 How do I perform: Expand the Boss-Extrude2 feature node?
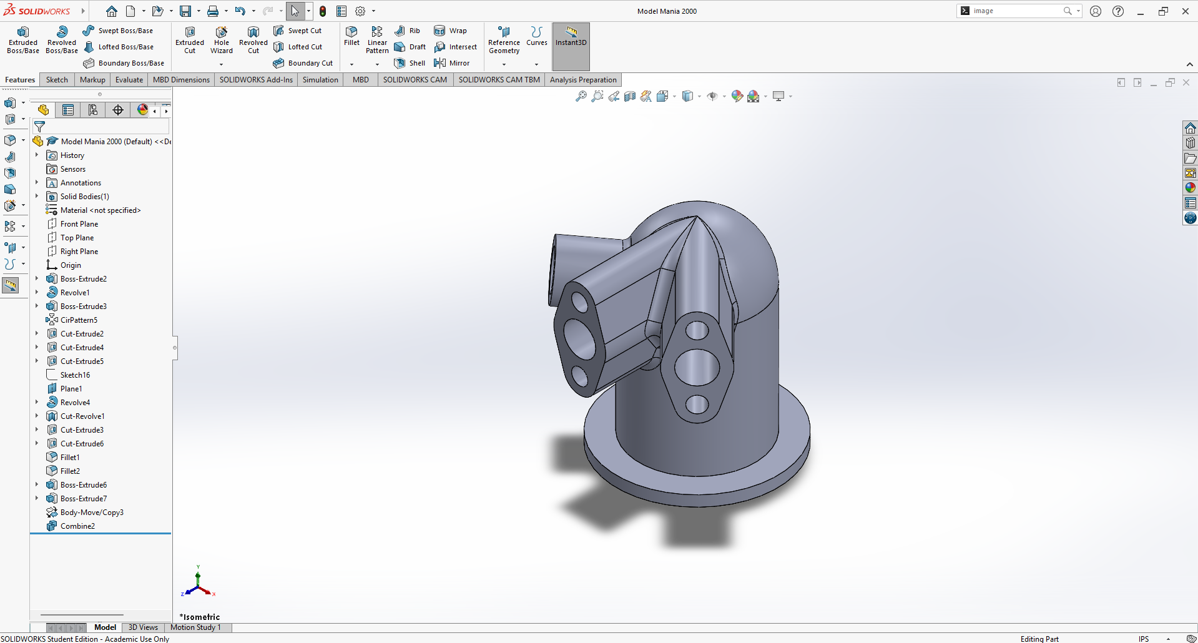[37, 278]
